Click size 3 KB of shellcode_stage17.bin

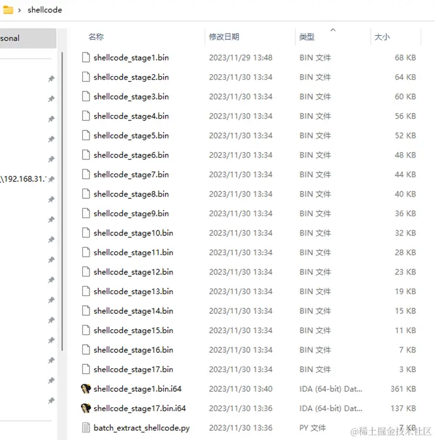coord(407,370)
